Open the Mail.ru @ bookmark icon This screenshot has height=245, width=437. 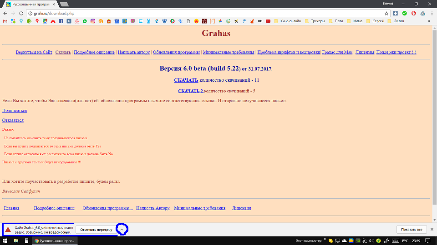(125, 21)
